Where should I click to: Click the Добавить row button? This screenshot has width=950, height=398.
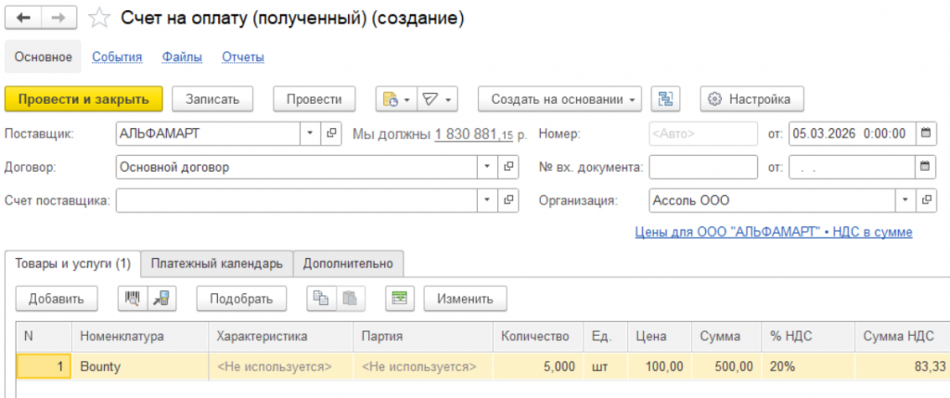[56, 298]
